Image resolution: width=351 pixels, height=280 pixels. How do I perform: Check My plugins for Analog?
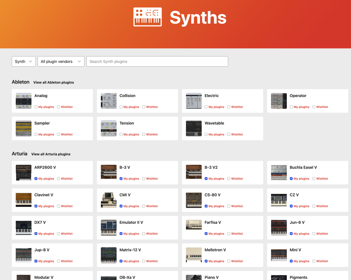coord(36,107)
